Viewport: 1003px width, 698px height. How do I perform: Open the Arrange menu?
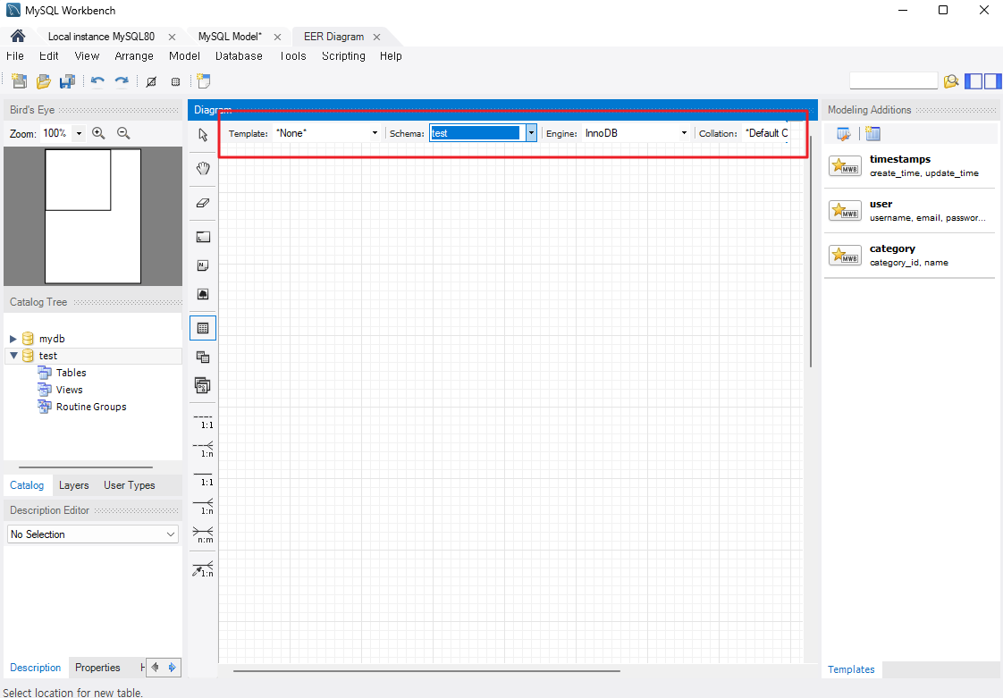[134, 56]
